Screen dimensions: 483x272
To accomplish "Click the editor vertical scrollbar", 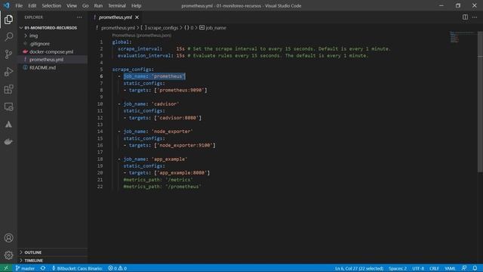I will point(480,102).
